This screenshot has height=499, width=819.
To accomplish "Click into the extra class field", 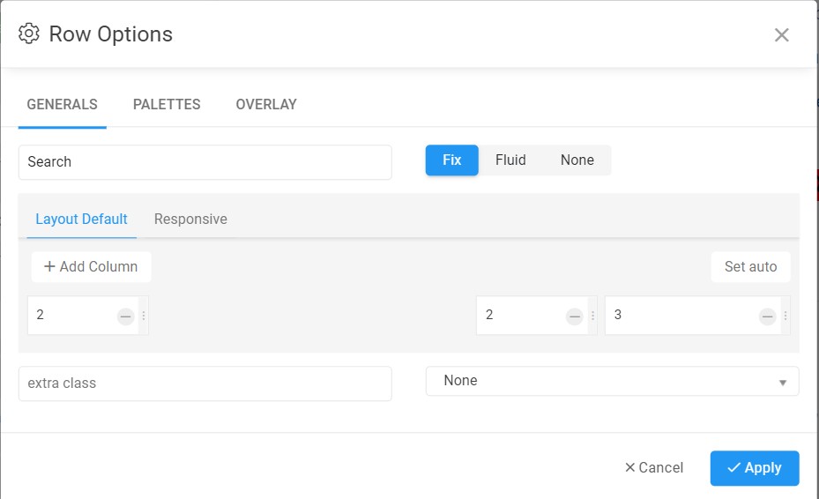I will (x=205, y=384).
